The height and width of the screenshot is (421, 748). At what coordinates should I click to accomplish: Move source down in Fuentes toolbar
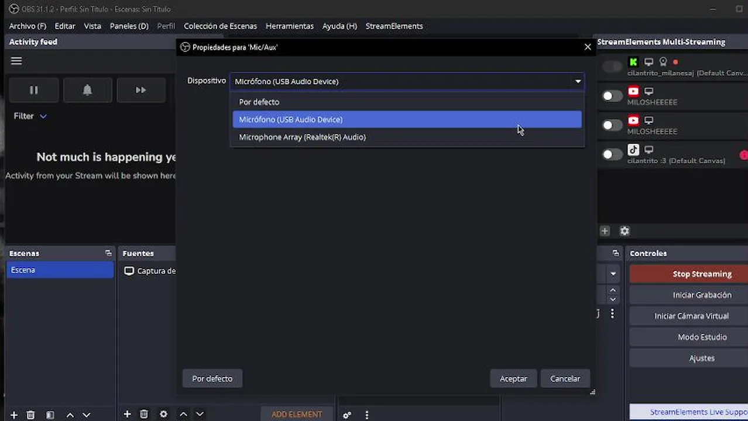(200, 414)
